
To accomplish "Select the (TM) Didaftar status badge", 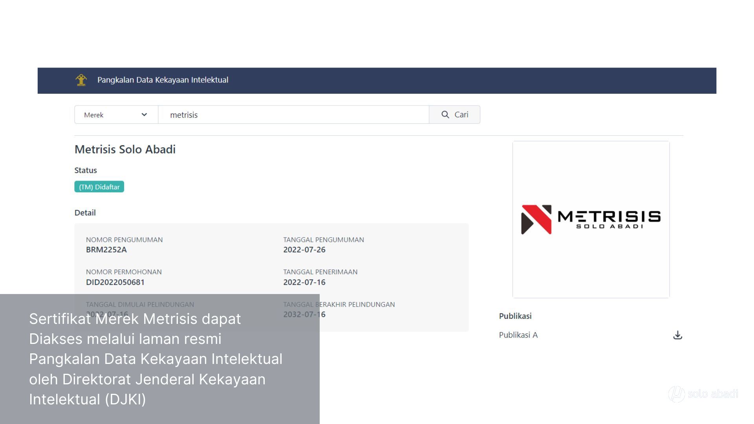I will [x=99, y=187].
